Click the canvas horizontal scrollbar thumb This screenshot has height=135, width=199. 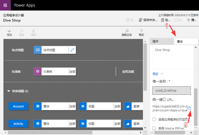[50, 132]
